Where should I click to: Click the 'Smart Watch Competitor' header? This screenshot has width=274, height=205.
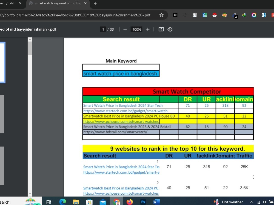point(187,92)
